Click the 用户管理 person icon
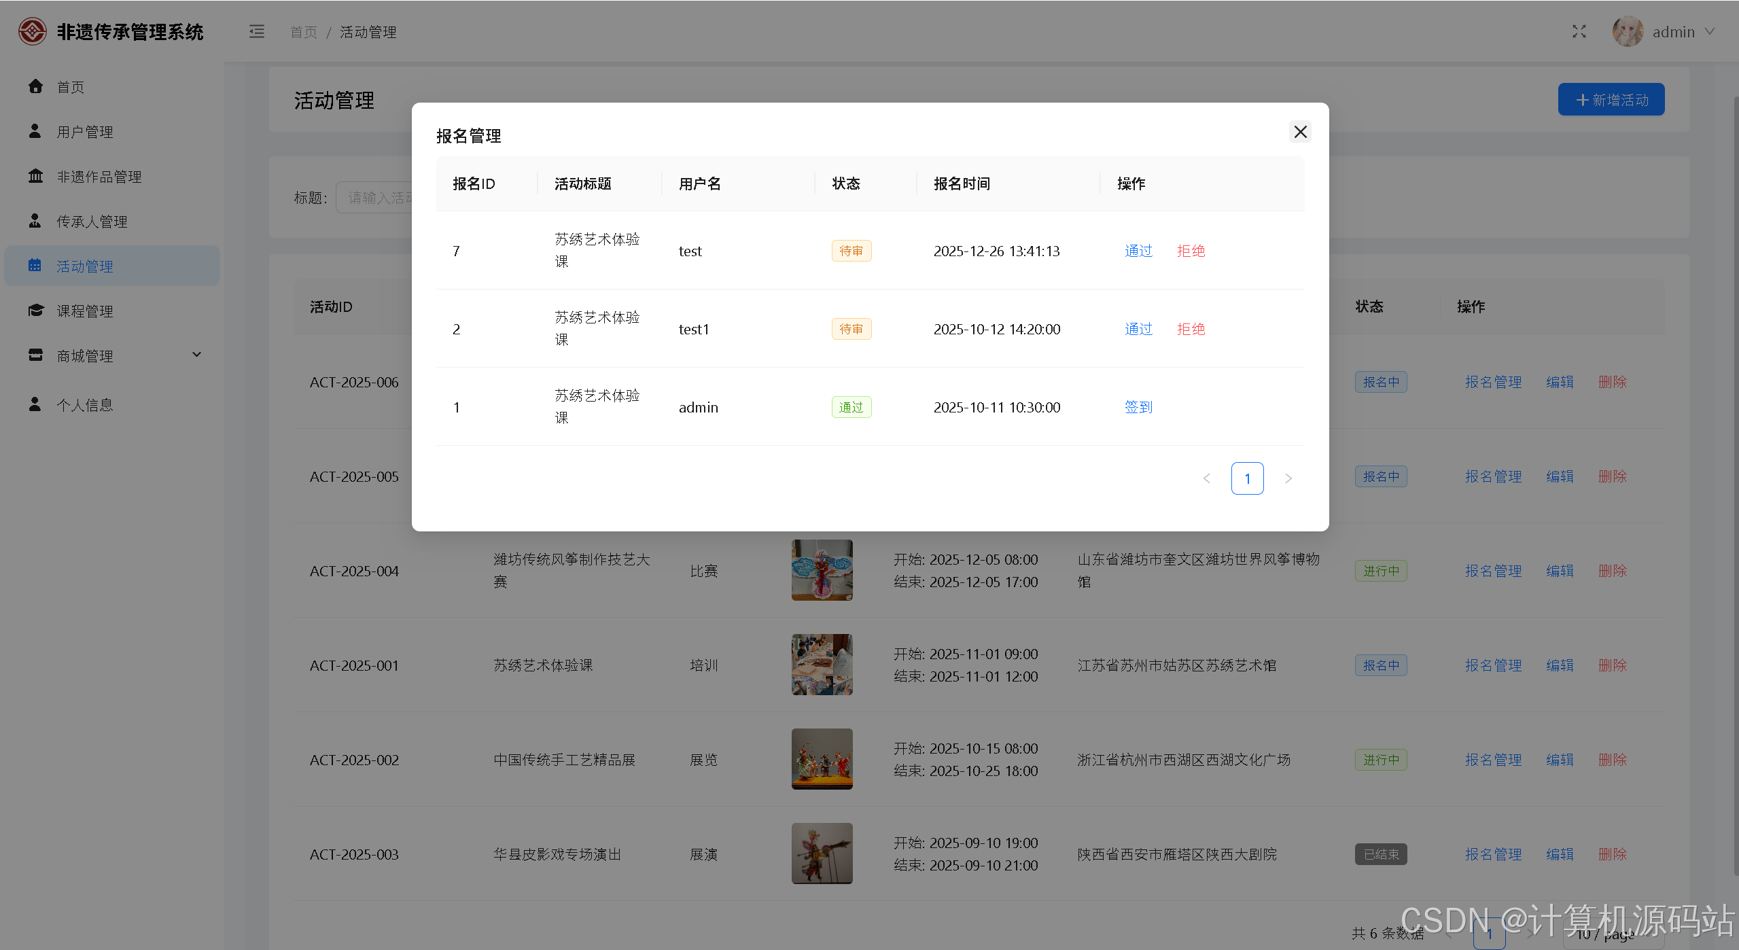 [35, 131]
